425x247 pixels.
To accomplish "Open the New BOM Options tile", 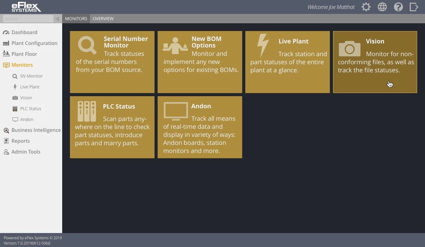I will tap(200, 62).
